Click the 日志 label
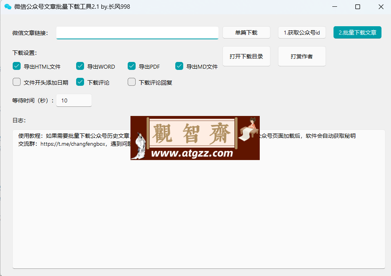391x276 pixels. point(19,120)
